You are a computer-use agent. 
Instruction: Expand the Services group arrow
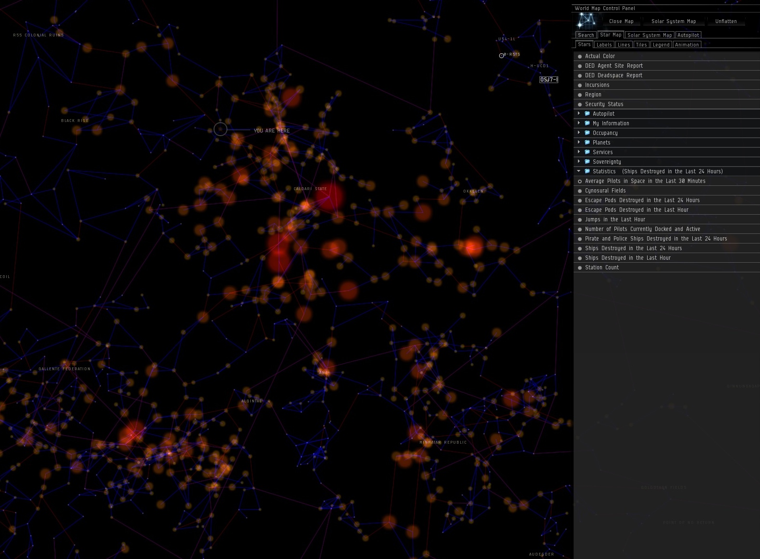click(579, 152)
